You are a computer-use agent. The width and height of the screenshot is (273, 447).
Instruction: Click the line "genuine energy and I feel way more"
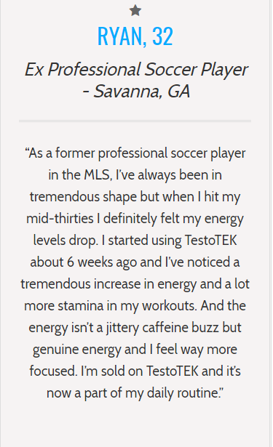coord(135,350)
